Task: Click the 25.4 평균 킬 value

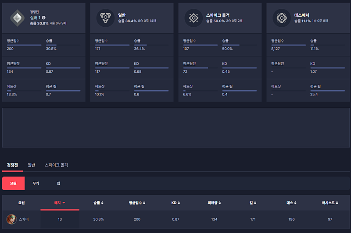Action: 314,94
